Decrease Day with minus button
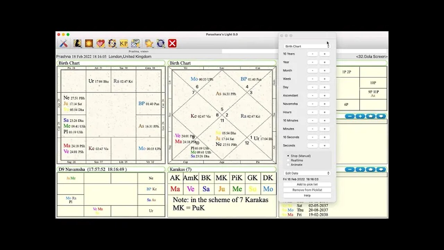This screenshot has height=250, width=444. [x=313, y=87]
